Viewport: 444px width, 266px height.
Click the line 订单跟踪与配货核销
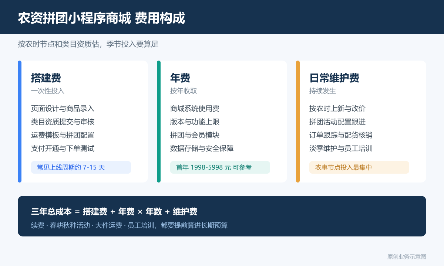(x=341, y=135)
